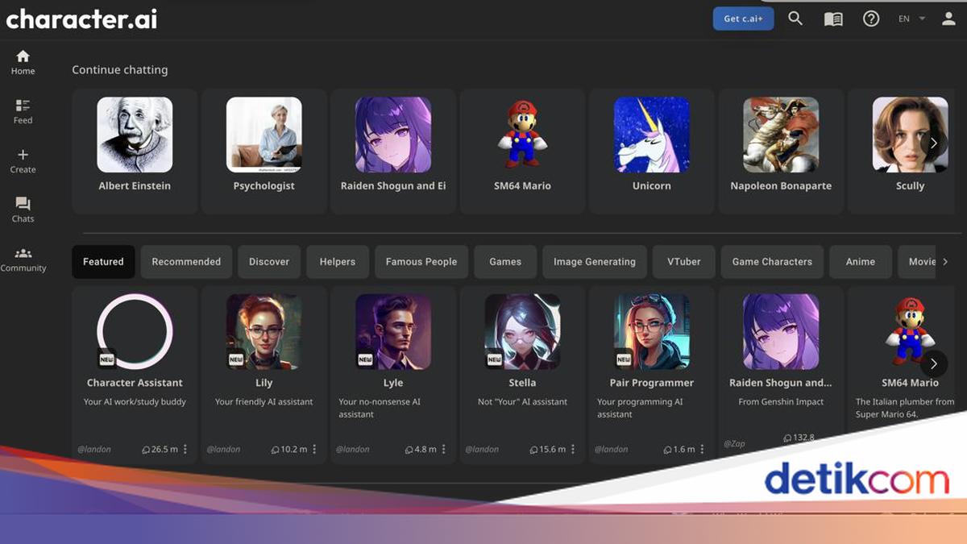This screenshot has height=544, width=967.
Task: Switch to the Recommended tab
Action: tap(186, 261)
